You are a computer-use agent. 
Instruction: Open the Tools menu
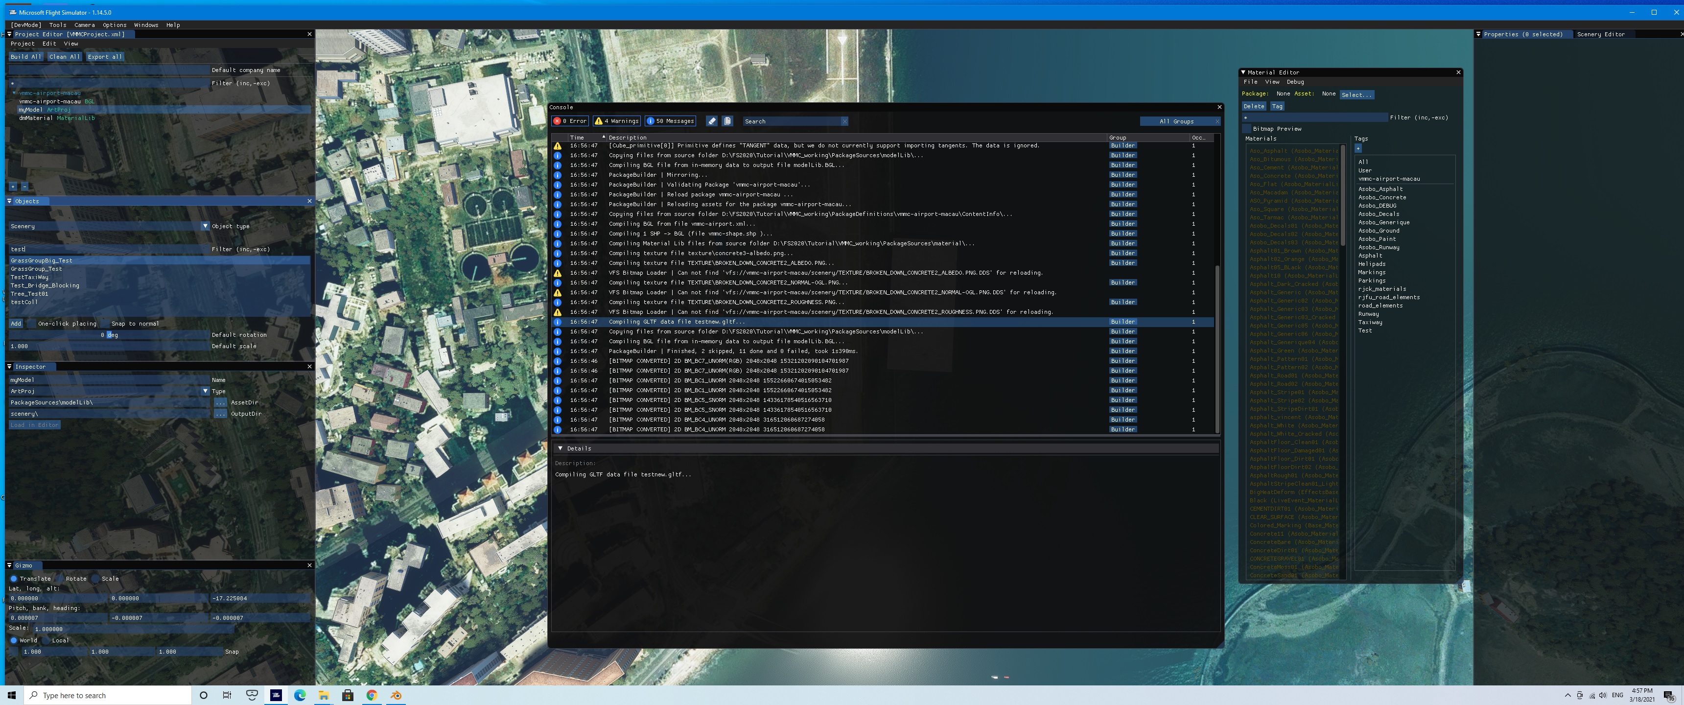(x=58, y=25)
